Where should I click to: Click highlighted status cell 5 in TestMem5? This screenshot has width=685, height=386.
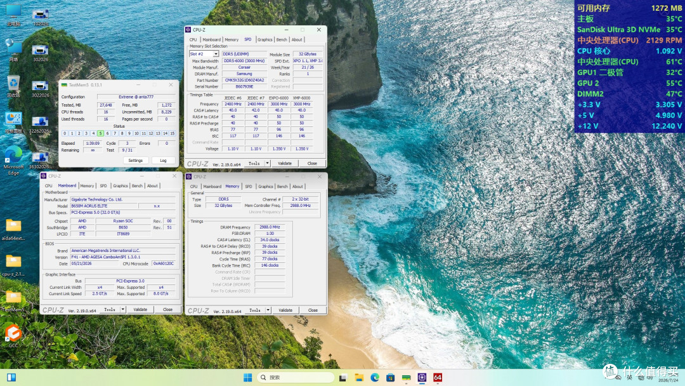[100, 133]
